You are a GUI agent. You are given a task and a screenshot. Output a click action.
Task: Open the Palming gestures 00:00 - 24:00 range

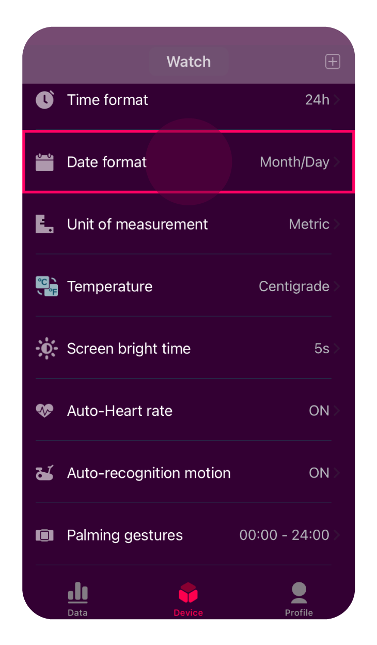tap(284, 535)
